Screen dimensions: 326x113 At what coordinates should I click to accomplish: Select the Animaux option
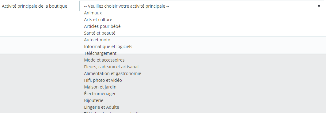coord(93,13)
